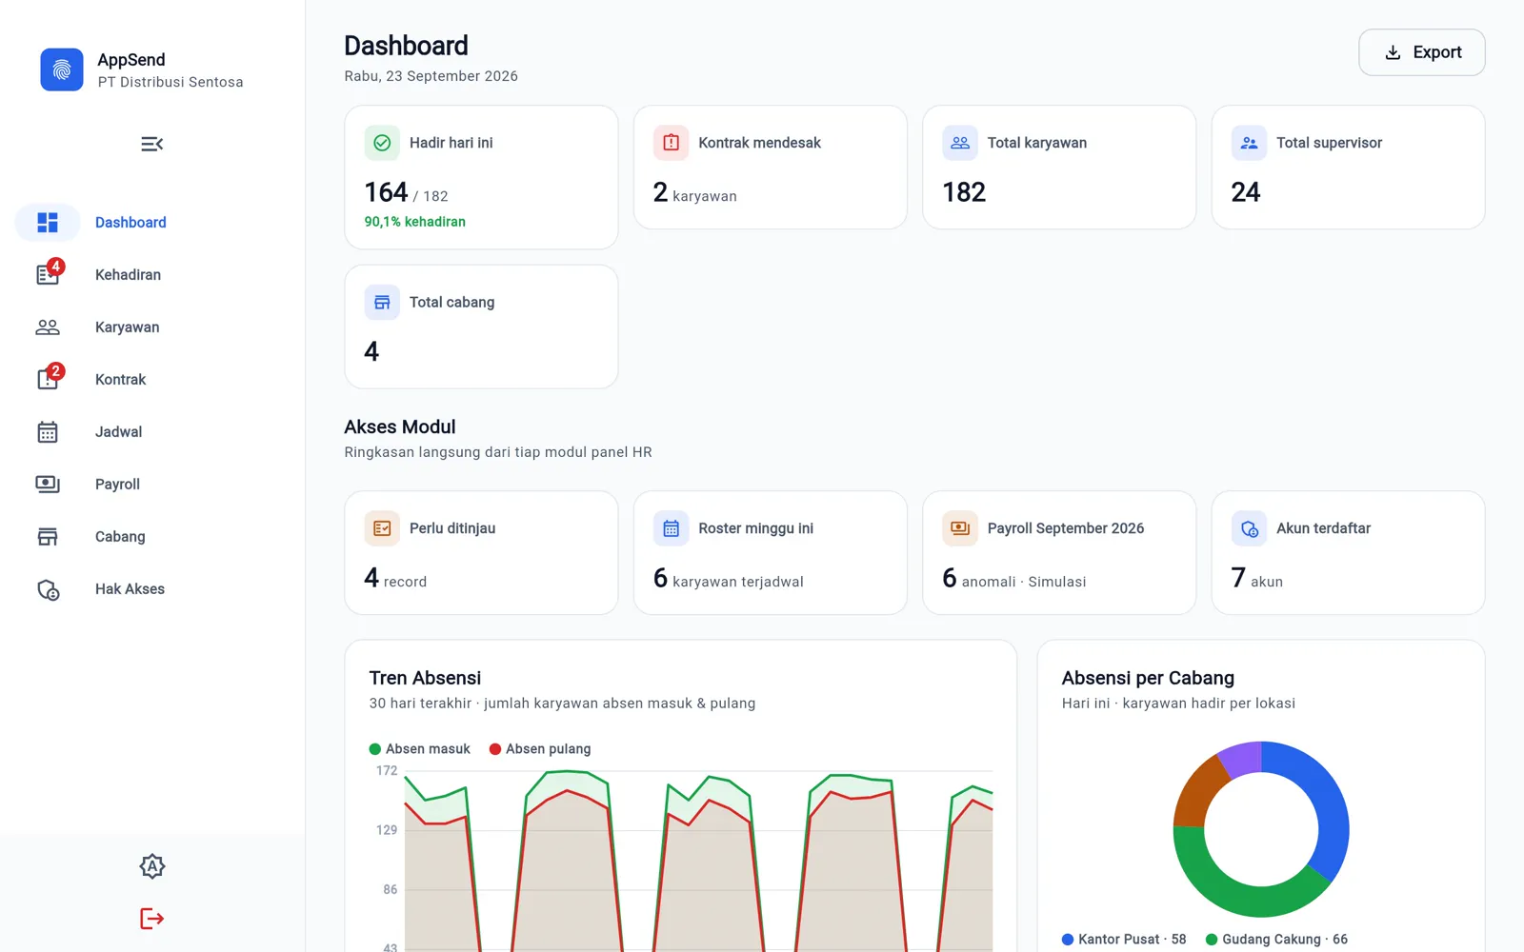
Task: Click the Export button
Action: [x=1421, y=52]
